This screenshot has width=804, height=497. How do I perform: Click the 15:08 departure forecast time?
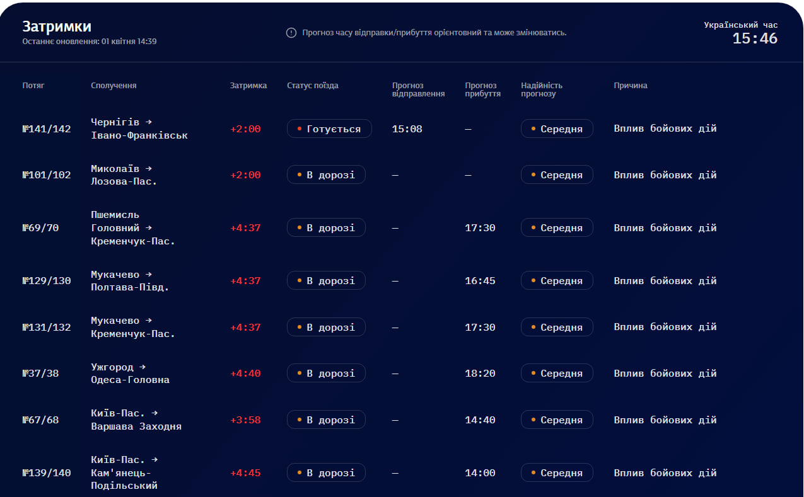pyautogui.click(x=407, y=129)
